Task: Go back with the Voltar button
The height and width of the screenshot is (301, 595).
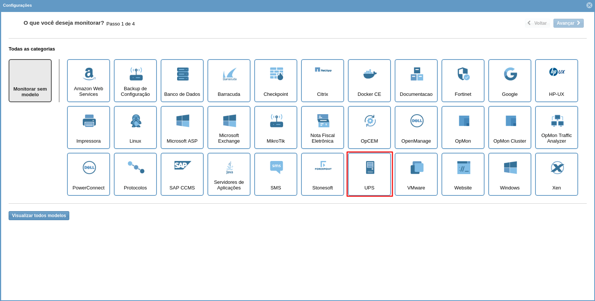Action: pos(537,23)
